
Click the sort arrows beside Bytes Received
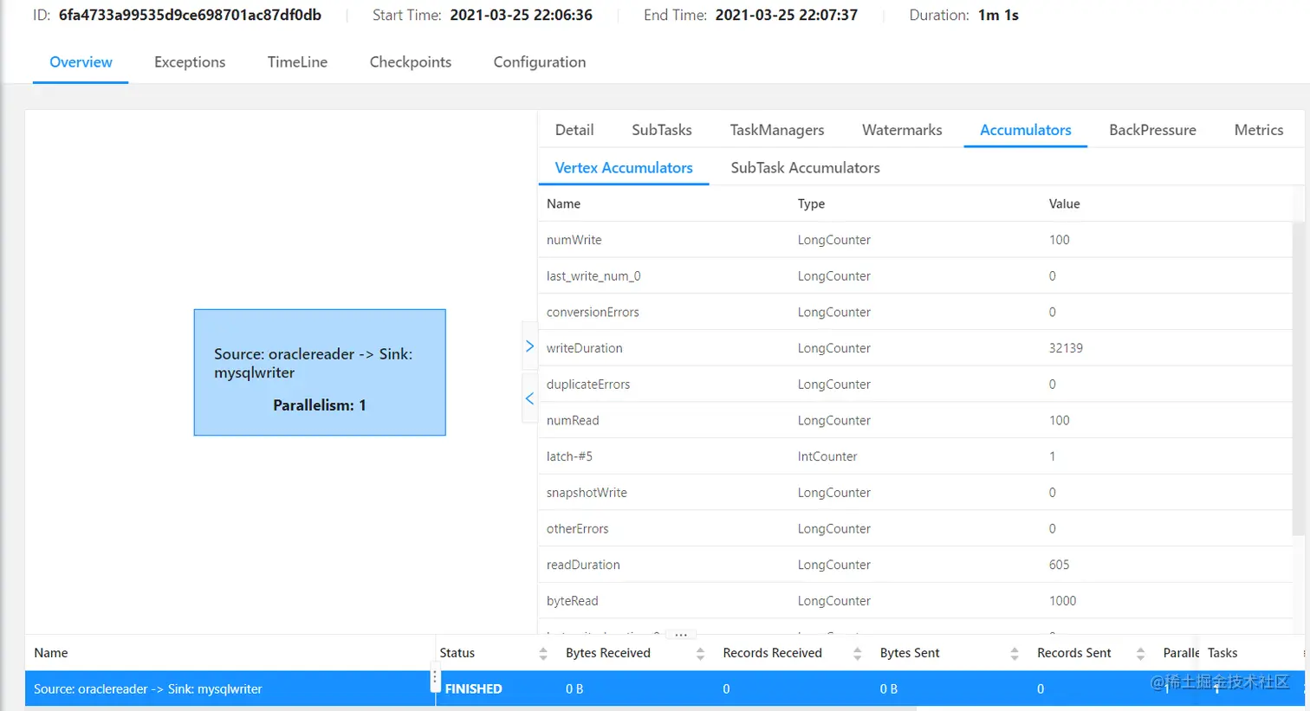tap(700, 654)
